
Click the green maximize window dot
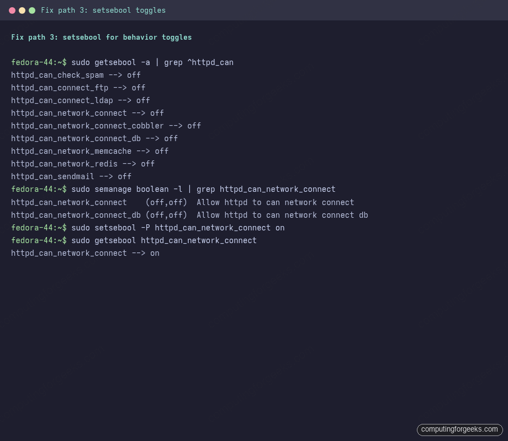click(32, 10)
